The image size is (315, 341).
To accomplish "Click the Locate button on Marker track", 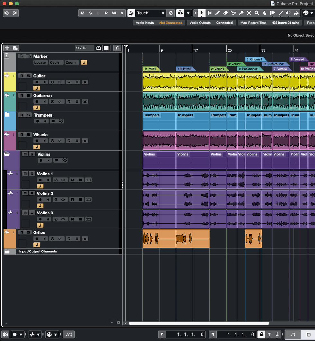I will click(x=40, y=62).
